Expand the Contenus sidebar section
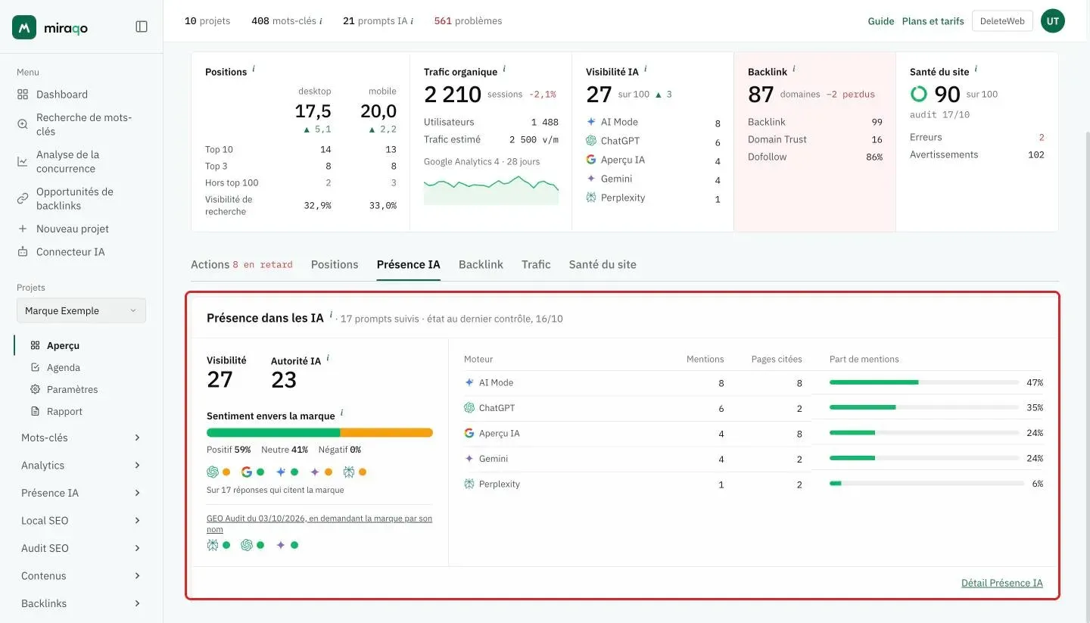 coord(81,576)
